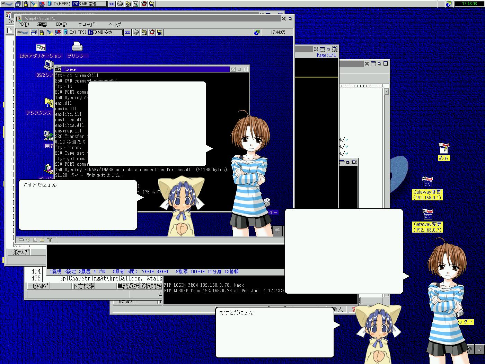Click guest flashlight find icon in Virtual PC
This screenshot has height=364, width=485.
point(50,32)
